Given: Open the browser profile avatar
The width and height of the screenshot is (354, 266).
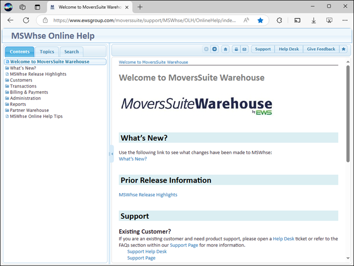Looking at the screenshot, I should [x=8, y=7].
